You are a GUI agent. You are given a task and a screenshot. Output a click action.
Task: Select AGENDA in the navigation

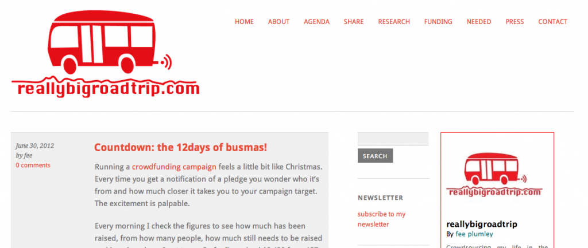pyautogui.click(x=316, y=22)
